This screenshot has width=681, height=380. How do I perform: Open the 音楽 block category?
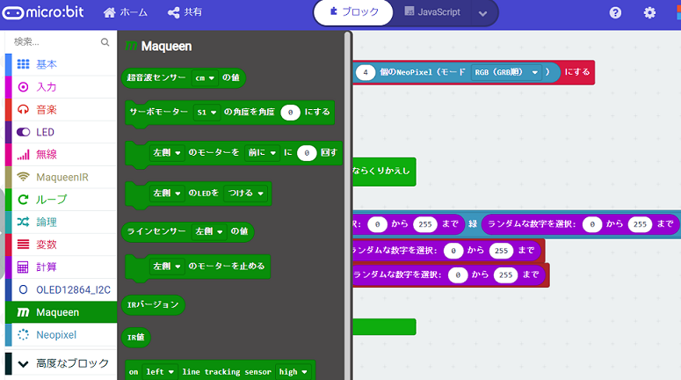(61, 110)
